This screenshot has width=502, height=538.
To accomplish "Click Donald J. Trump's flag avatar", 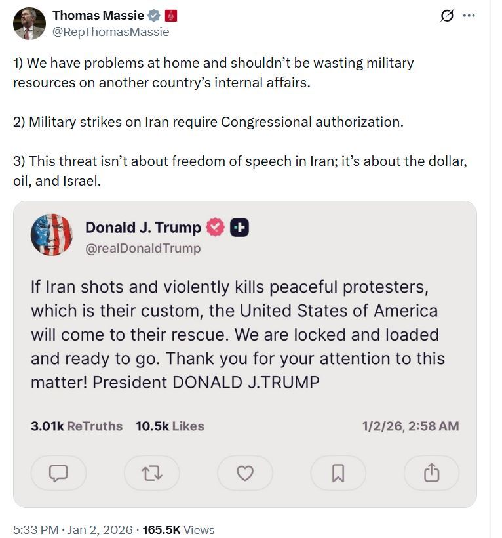I will (52, 234).
